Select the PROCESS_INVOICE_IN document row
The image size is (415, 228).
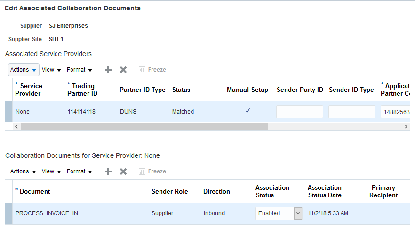47,213
